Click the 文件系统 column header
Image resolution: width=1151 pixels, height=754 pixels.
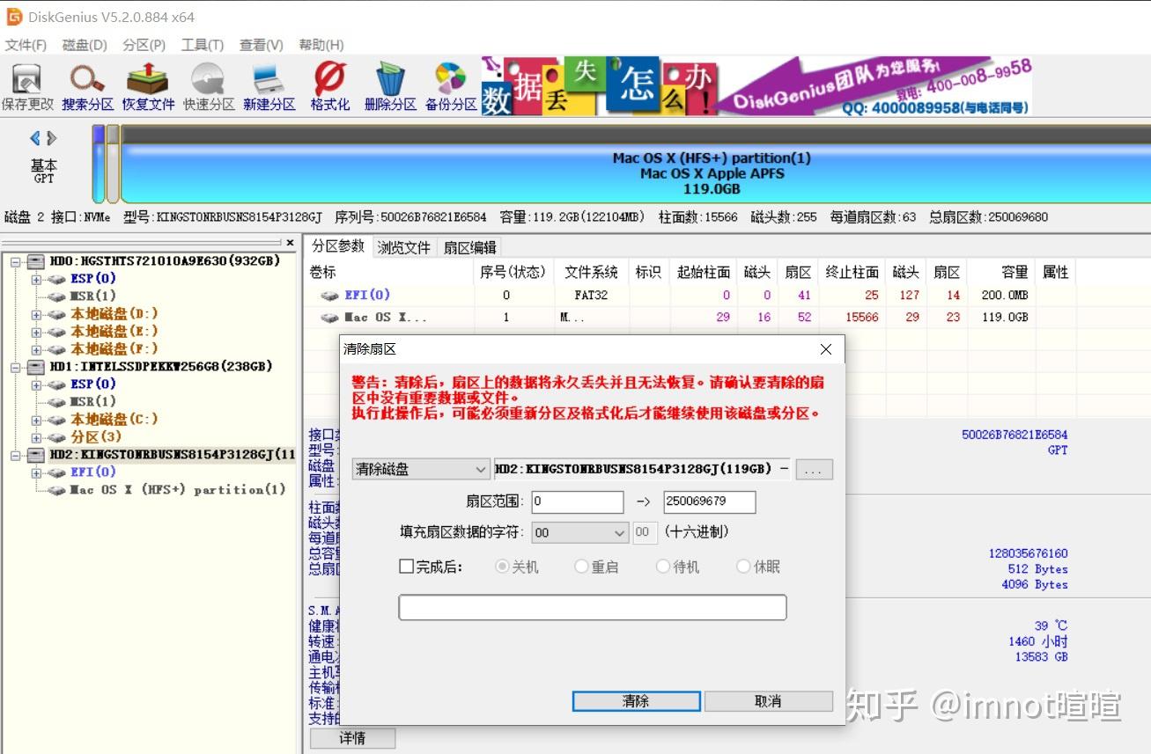(x=591, y=272)
